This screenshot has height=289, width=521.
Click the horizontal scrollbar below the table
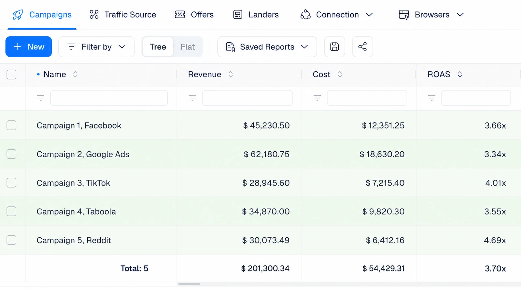(x=189, y=284)
